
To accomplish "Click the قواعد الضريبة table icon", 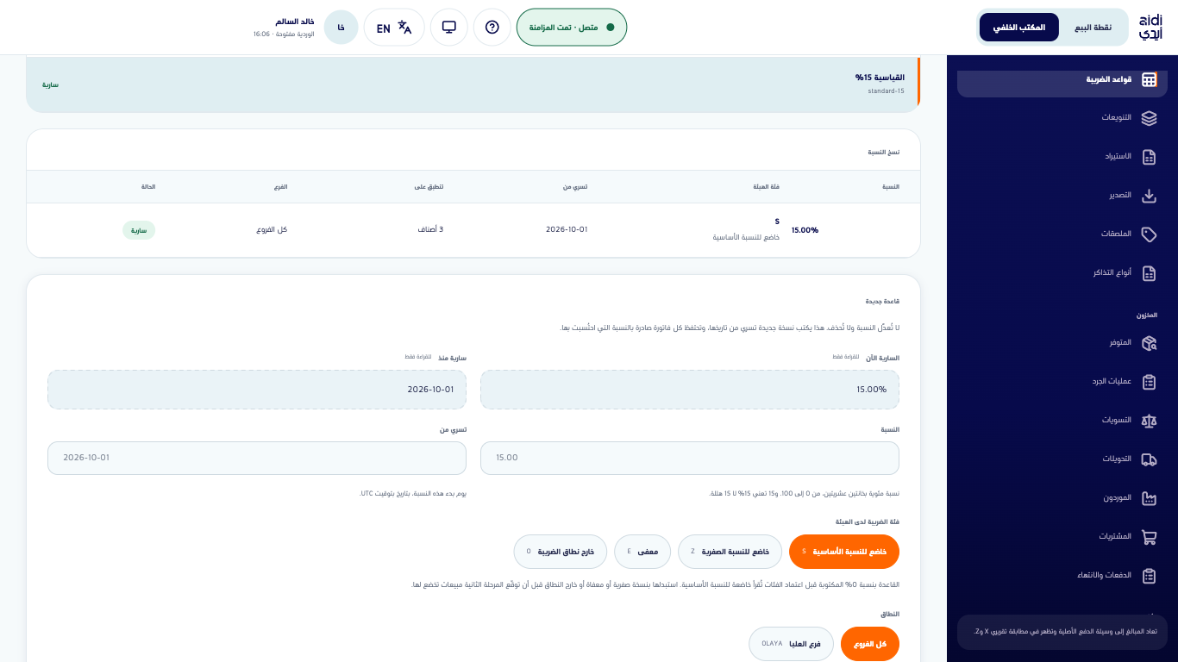I will 1149,79.
